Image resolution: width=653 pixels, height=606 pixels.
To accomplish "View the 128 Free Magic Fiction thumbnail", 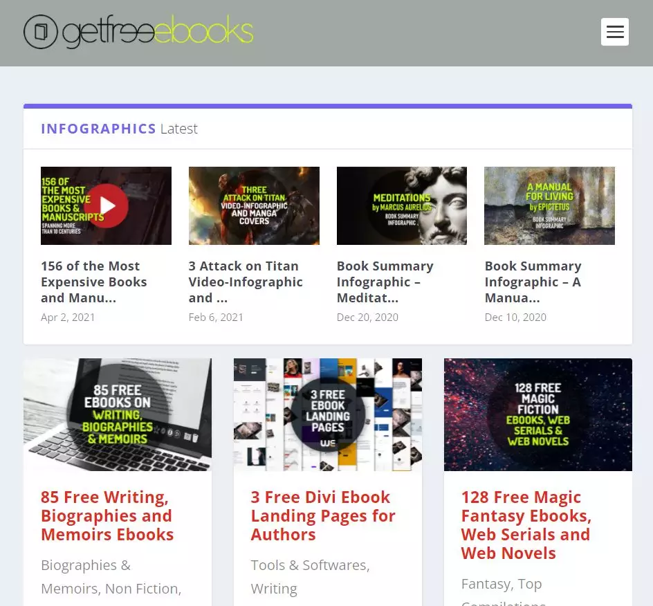I will pos(537,414).
